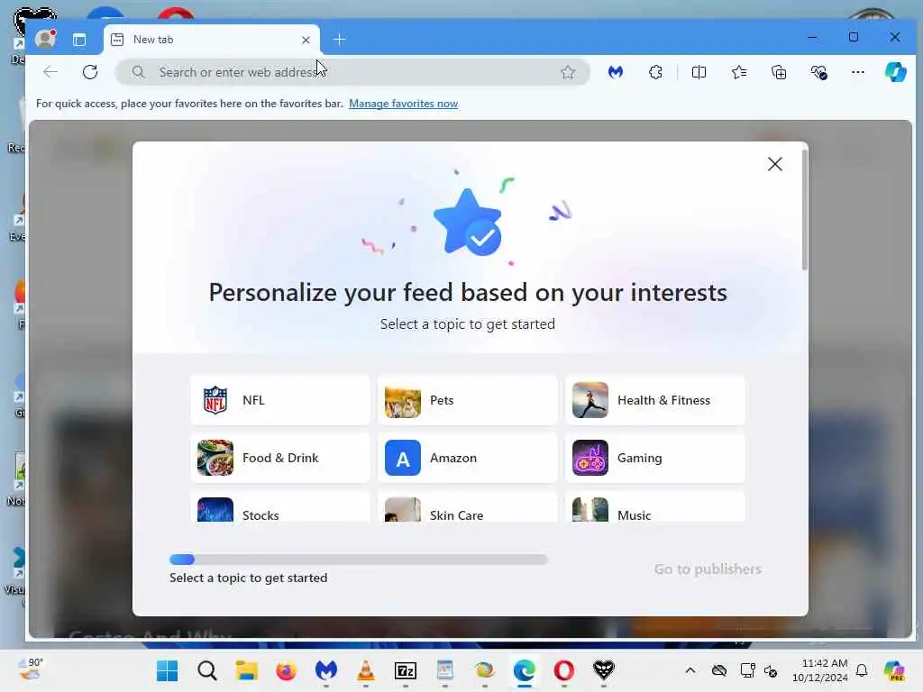This screenshot has width=923, height=692.
Task: Open Copilot preview in system tray
Action: coord(894,670)
